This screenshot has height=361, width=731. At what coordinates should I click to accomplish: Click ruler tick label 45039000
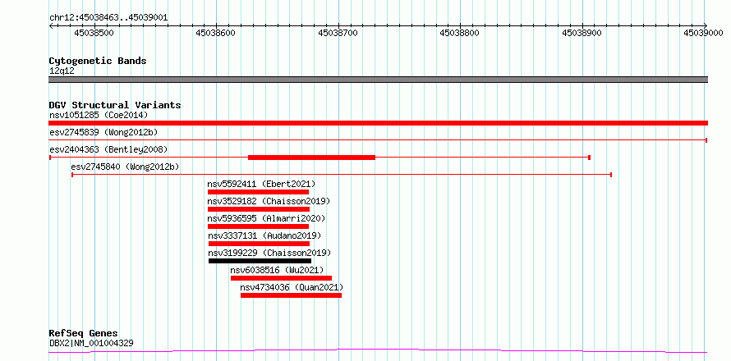(x=704, y=33)
